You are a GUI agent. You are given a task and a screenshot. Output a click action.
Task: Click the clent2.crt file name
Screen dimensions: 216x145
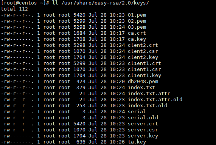143,45
